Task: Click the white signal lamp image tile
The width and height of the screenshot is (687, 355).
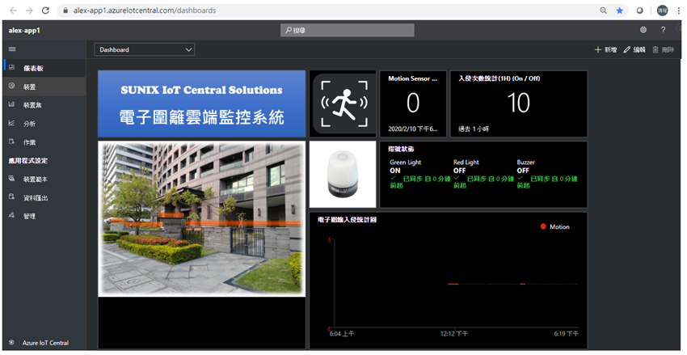Action: [343, 174]
